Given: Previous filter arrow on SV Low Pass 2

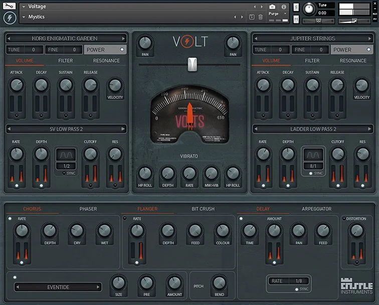Looking at the screenshot, I should click(9, 129).
